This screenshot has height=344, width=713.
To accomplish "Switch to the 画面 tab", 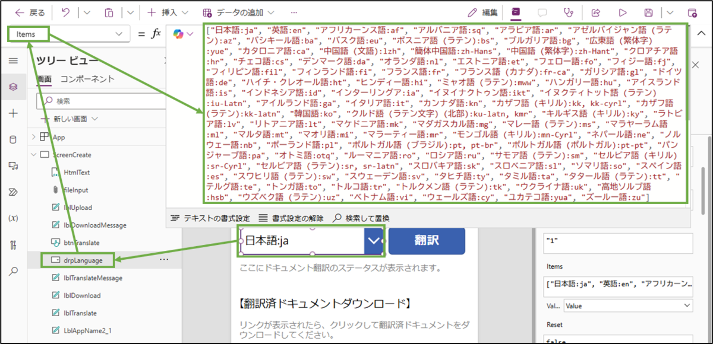I will pos(45,79).
